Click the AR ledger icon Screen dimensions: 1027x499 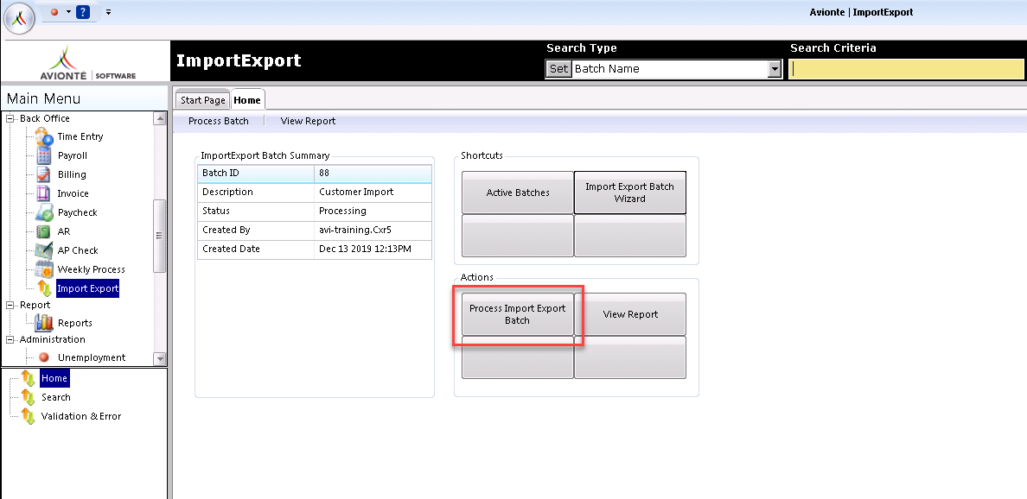(44, 231)
